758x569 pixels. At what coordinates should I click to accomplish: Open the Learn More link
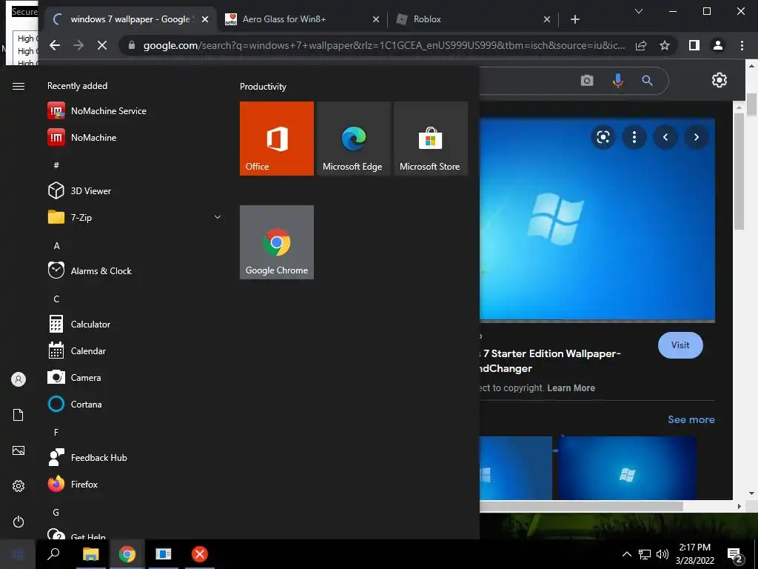tap(571, 388)
